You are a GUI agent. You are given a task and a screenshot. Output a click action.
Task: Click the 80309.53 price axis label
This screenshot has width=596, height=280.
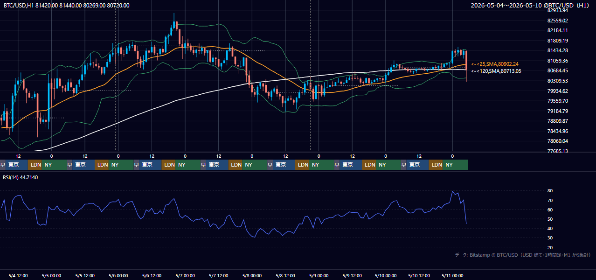click(x=557, y=81)
